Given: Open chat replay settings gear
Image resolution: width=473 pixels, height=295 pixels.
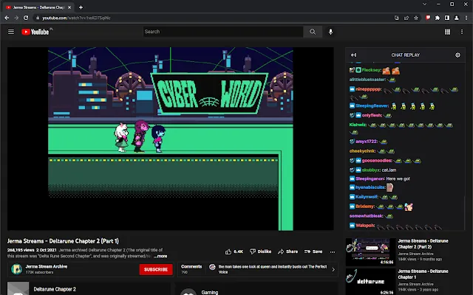Looking at the screenshot, I should 457,55.
